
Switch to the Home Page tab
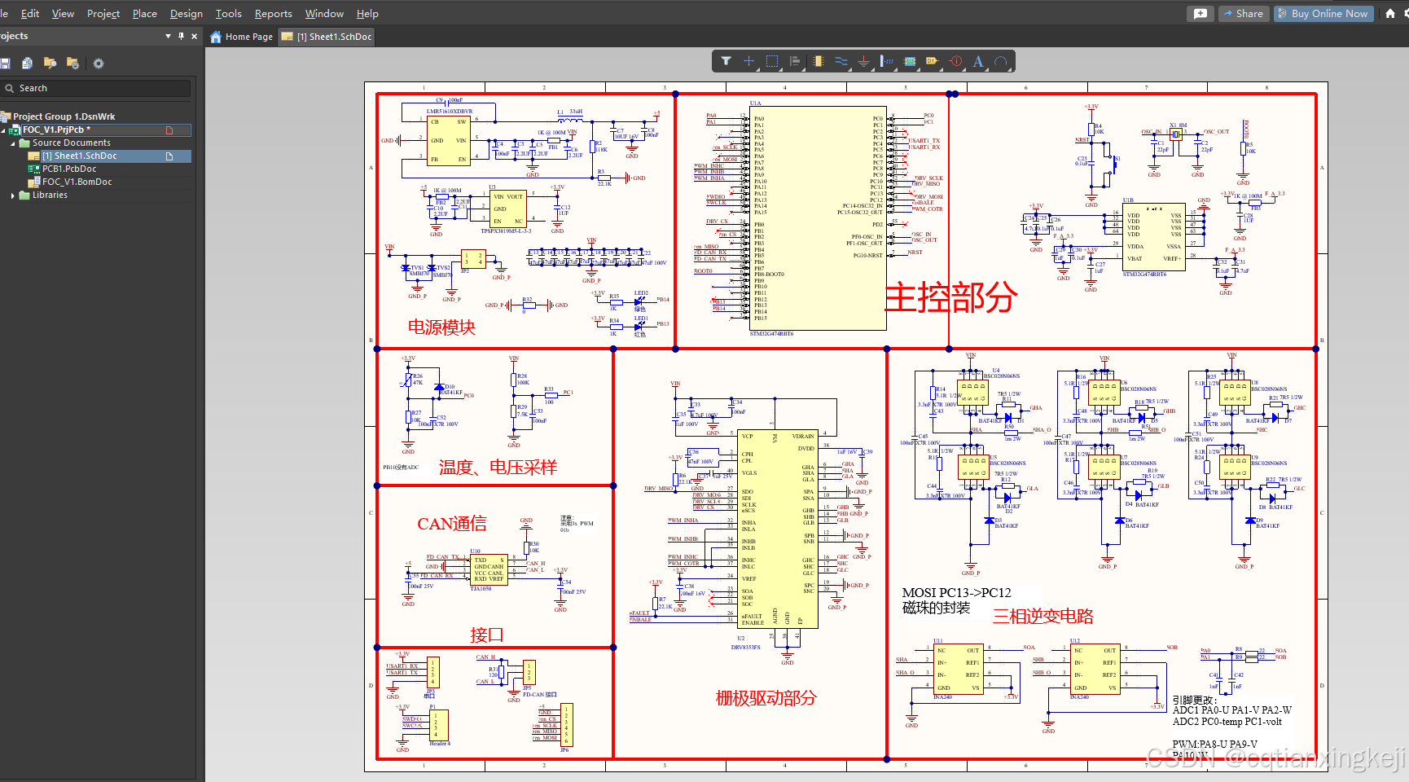[x=241, y=37]
